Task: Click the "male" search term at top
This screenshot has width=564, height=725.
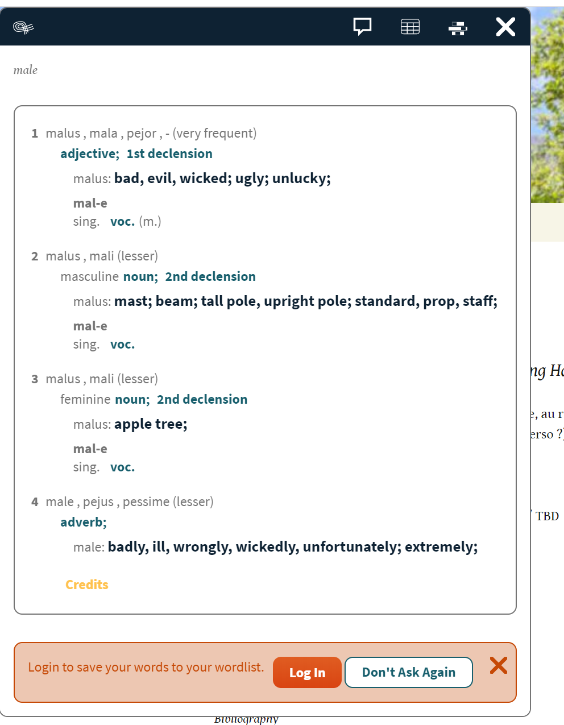Action: tap(25, 69)
